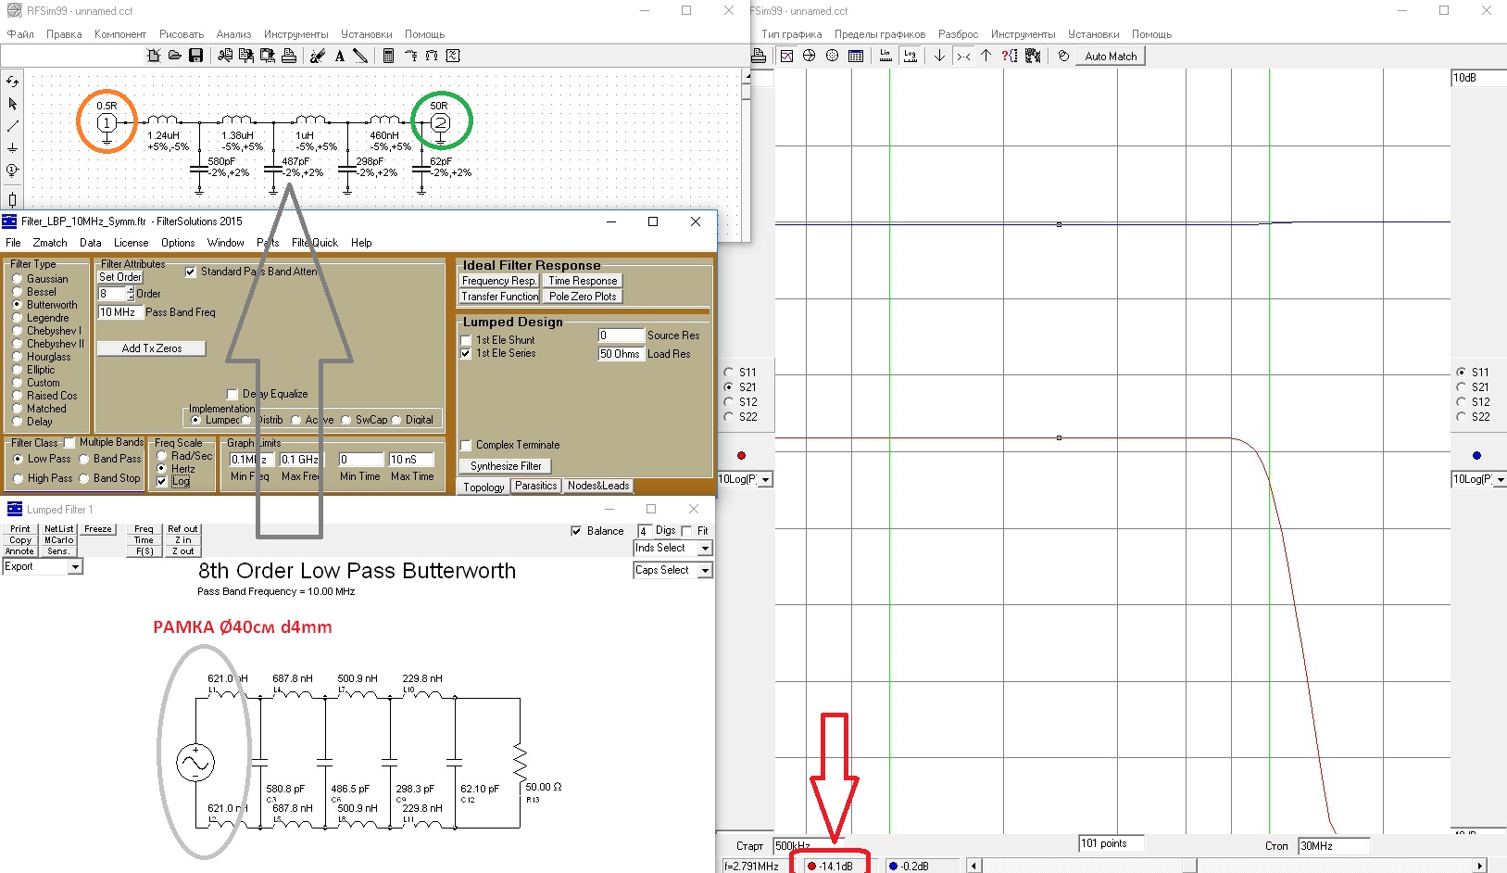Viewport: 1507px width, 873px height.
Task: Toggle the Standard Pass Band Atten checkbox
Action: (191, 272)
